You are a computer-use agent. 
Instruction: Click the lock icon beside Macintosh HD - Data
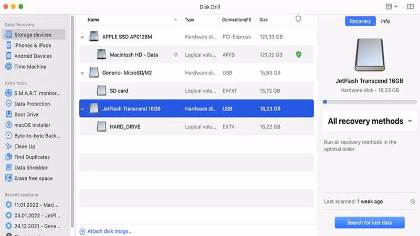point(176,55)
